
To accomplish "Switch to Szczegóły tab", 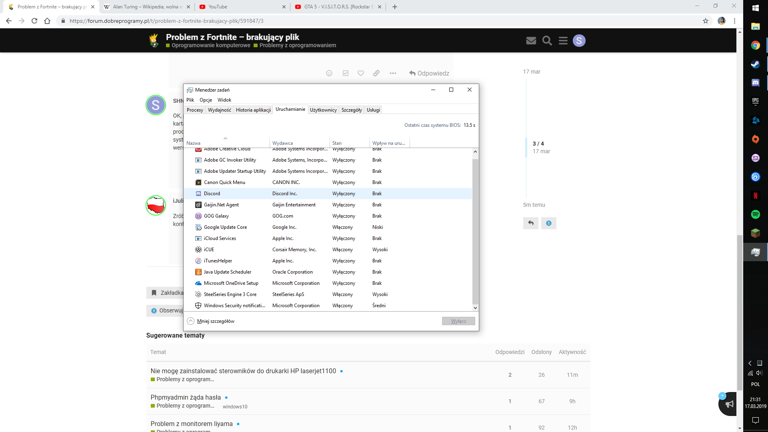I will pos(352,110).
